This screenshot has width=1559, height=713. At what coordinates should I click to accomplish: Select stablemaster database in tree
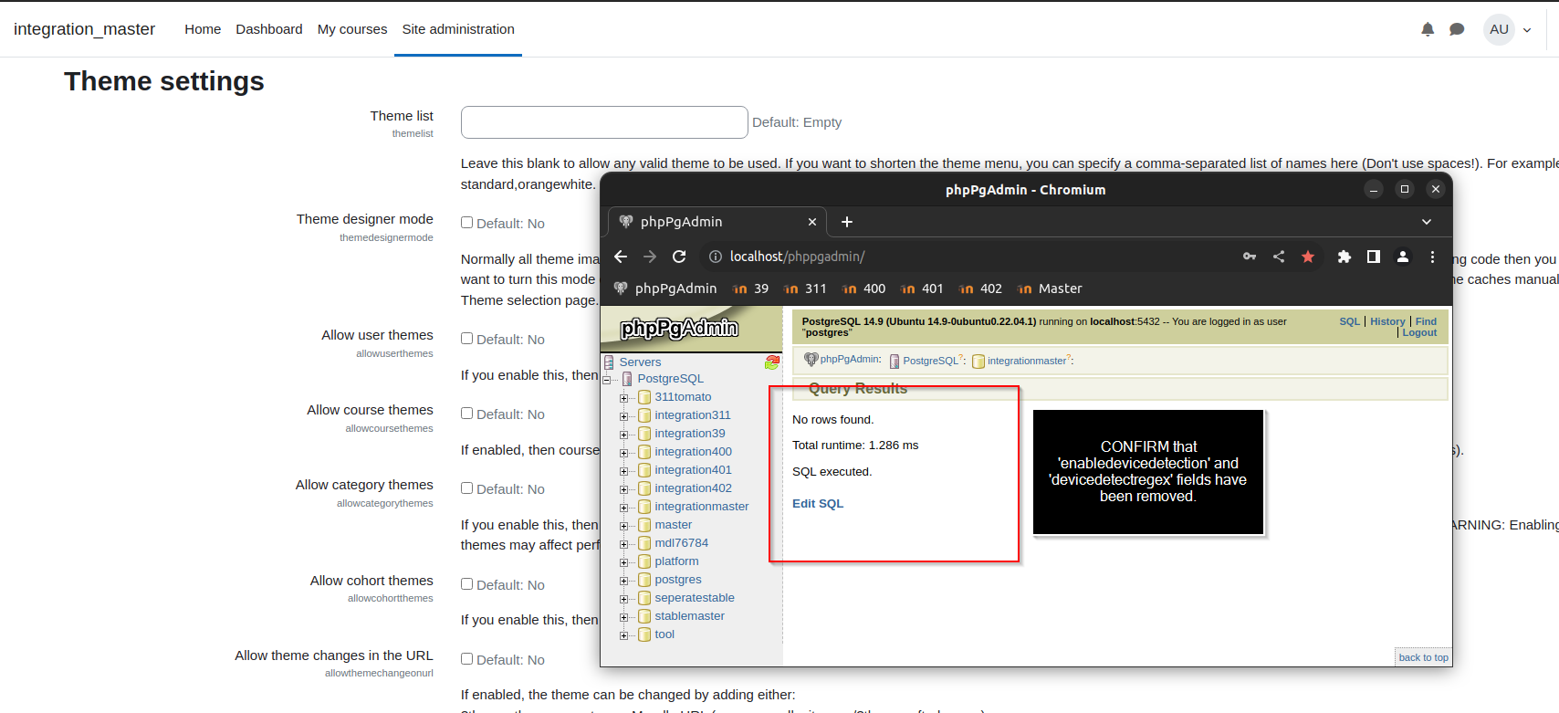coord(689,616)
